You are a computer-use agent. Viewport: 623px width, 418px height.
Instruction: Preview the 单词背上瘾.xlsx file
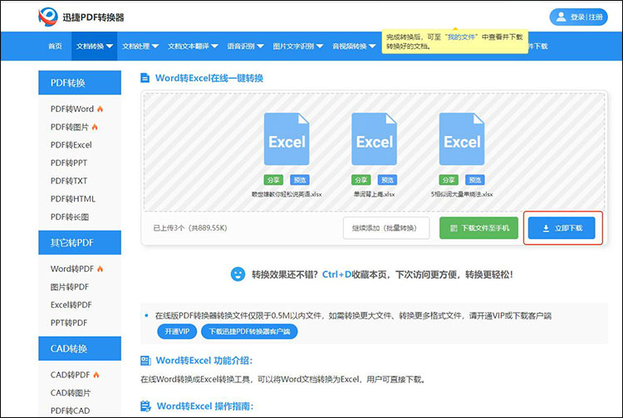pos(387,180)
